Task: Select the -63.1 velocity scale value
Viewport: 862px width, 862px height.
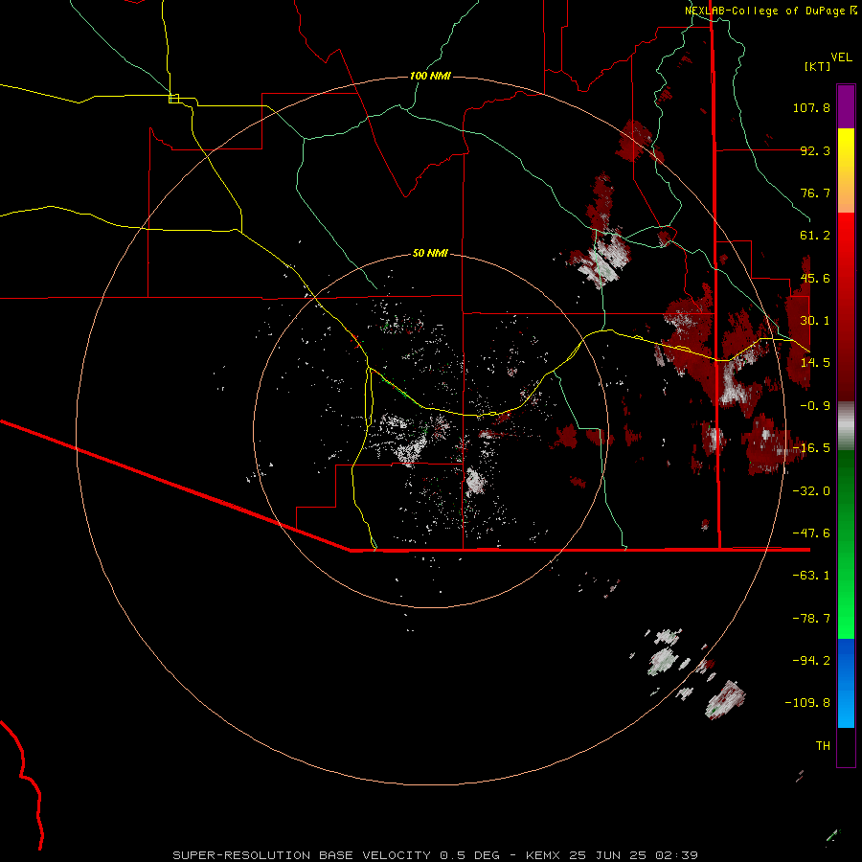Action: [x=811, y=576]
